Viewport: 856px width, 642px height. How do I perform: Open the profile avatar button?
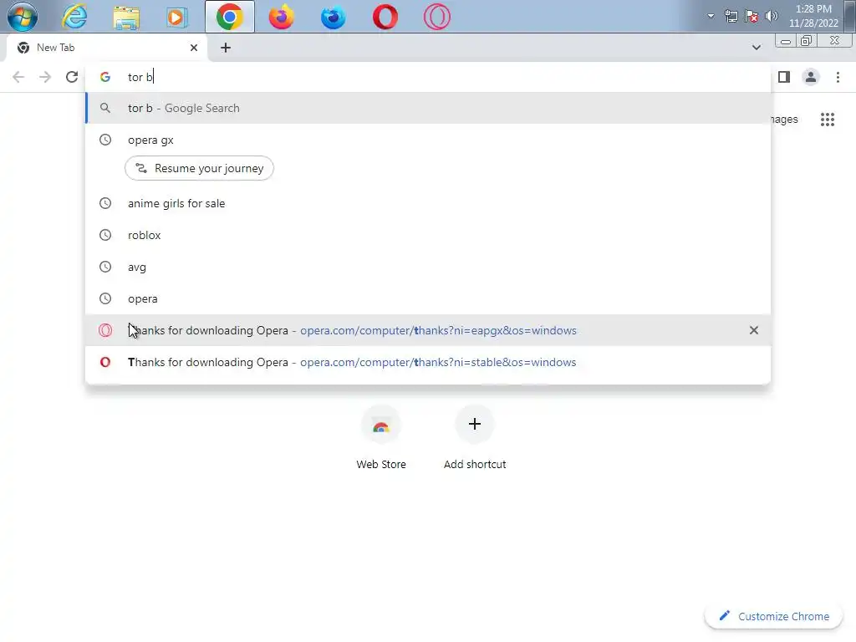pyautogui.click(x=811, y=77)
